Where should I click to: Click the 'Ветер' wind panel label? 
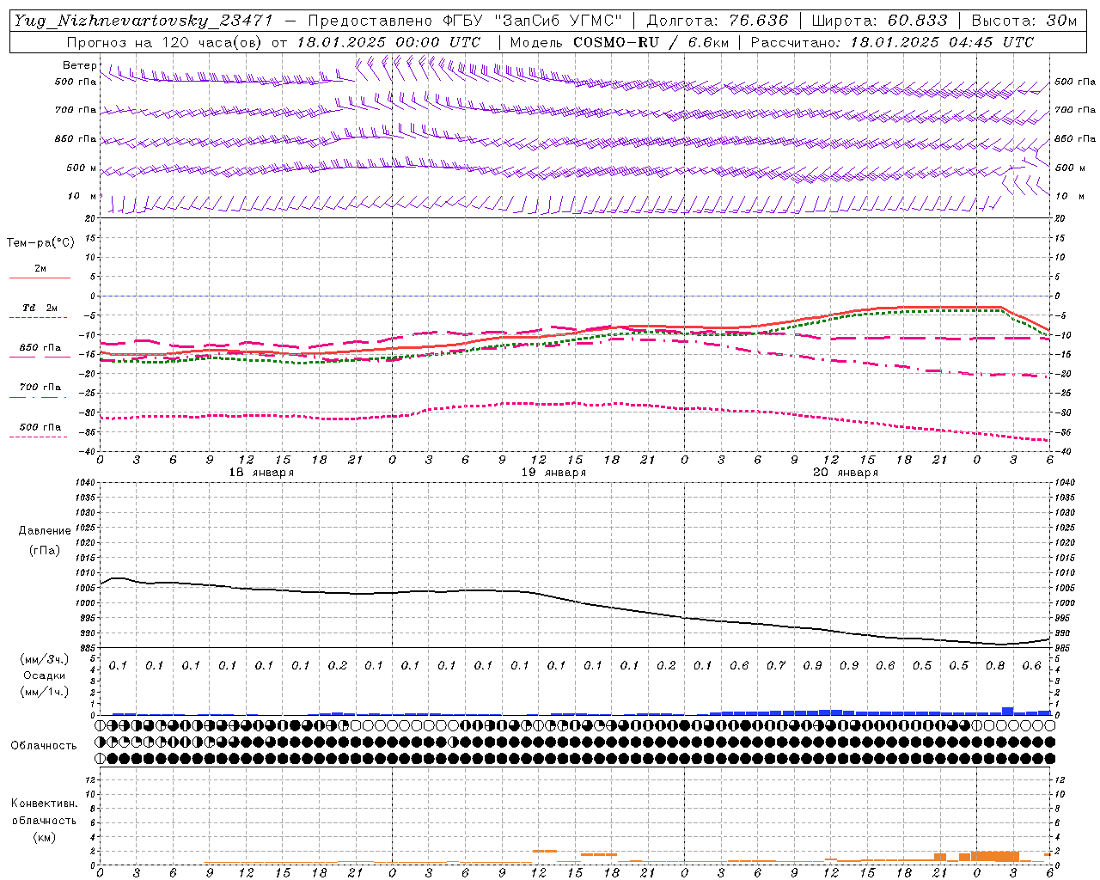[80, 65]
